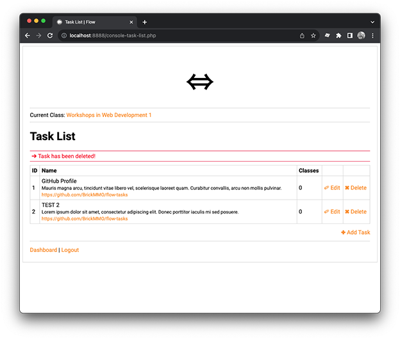
Task: Open a new browser tab
Action: [145, 22]
